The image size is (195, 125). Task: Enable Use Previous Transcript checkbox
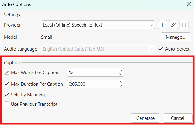click(6, 104)
